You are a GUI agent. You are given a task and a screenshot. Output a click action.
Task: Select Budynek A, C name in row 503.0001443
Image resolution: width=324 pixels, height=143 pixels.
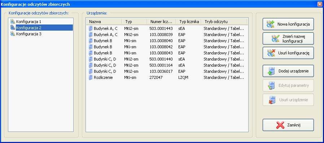[106, 28]
